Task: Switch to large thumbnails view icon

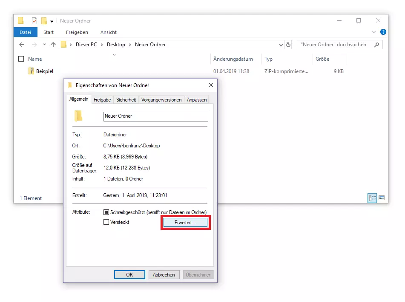Action: click(x=382, y=198)
